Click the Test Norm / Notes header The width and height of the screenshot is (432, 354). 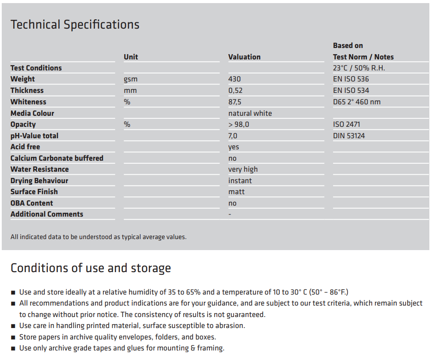(363, 57)
